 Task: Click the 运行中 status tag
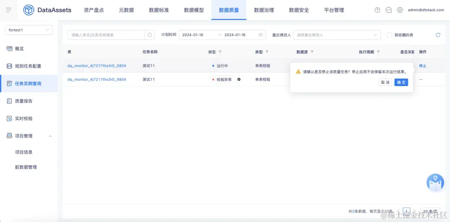click(220, 66)
